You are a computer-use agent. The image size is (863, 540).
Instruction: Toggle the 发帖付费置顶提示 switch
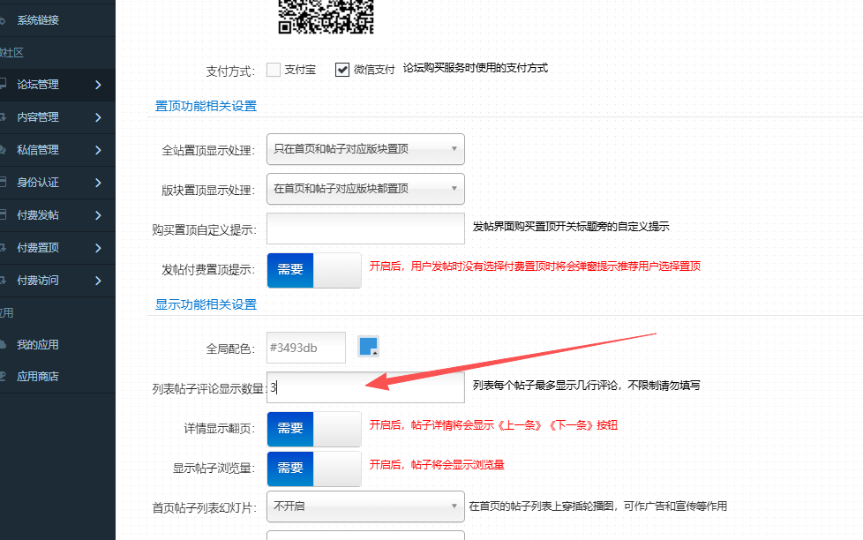[x=313, y=270]
